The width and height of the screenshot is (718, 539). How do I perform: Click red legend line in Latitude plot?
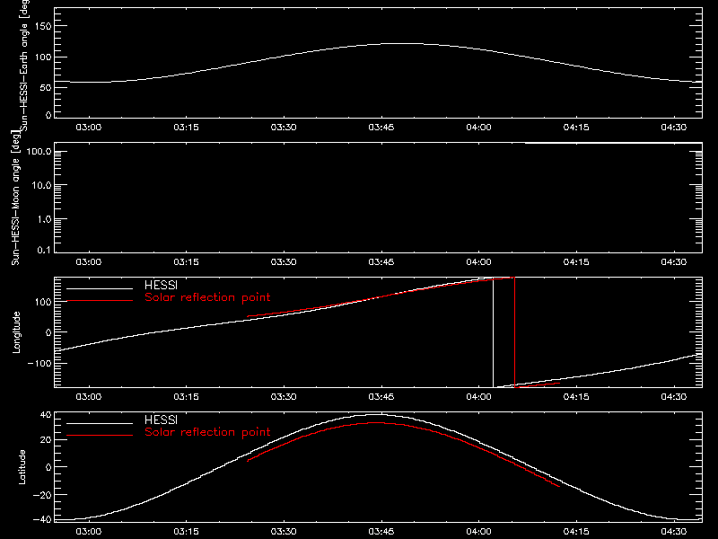100,436
